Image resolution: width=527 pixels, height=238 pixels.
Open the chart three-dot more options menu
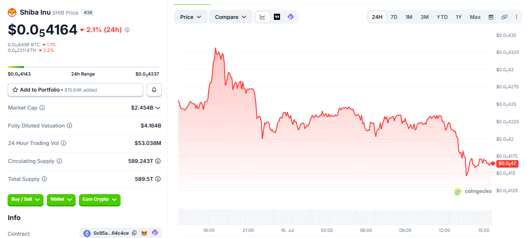517,17
